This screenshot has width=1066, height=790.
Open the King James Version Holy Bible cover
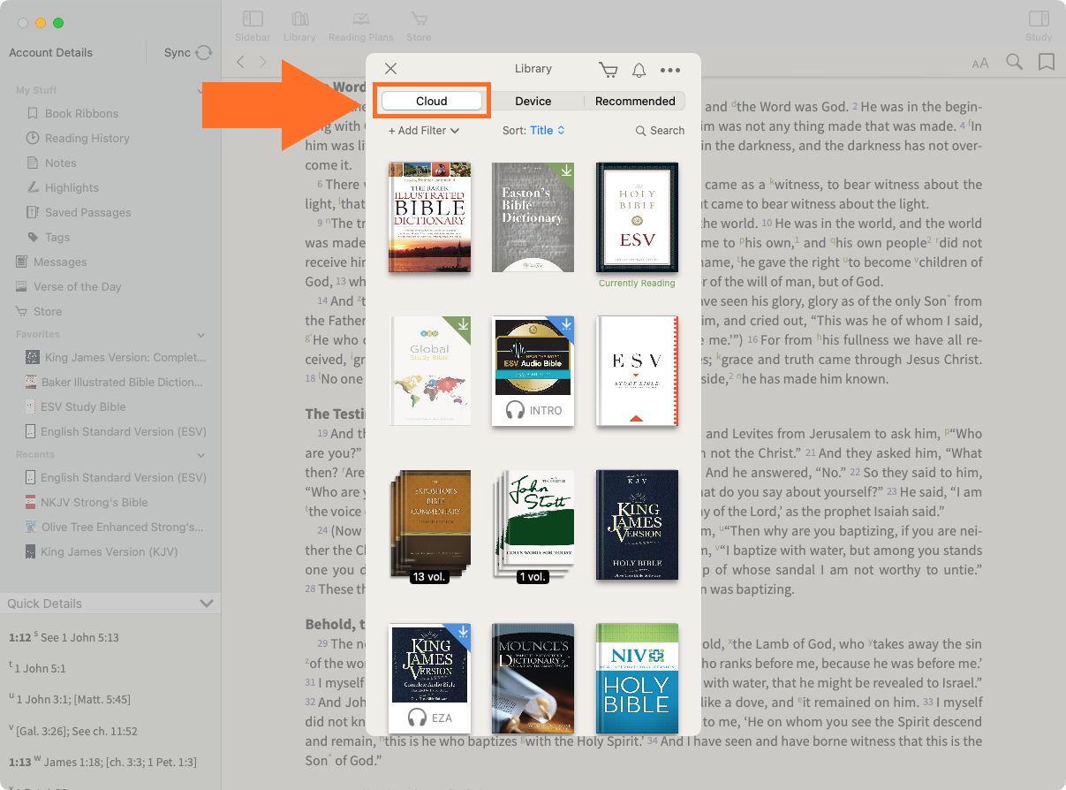coord(637,525)
